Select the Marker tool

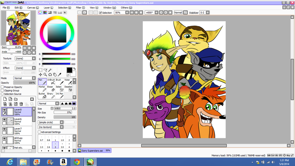pos(42,89)
